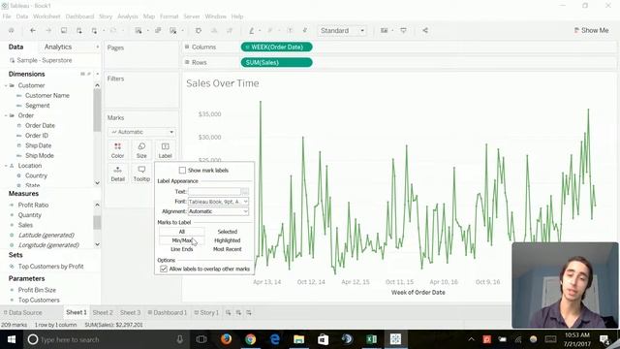Viewport: 620px width, 349px height.
Task: Open Chrome from the taskbar
Action: click(x=250, y=339)
